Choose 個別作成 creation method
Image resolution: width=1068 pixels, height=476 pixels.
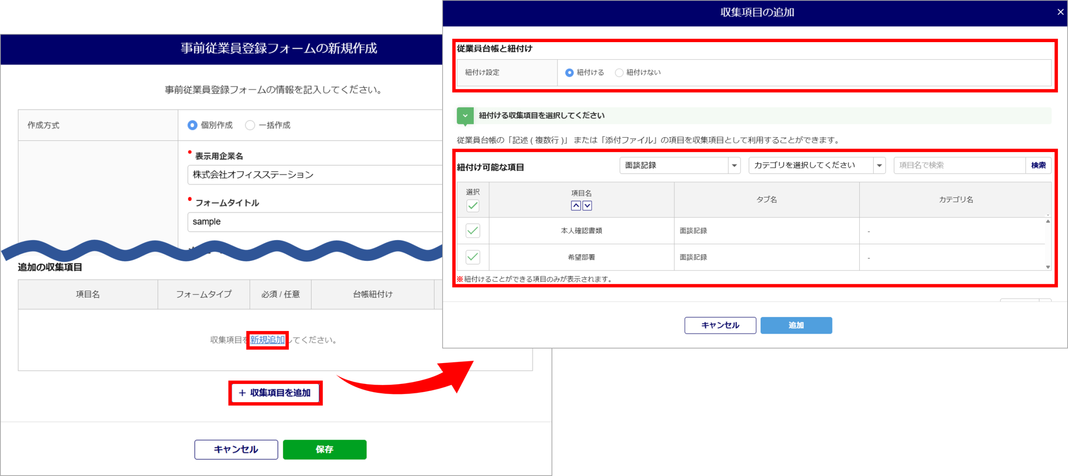[192, 125]
